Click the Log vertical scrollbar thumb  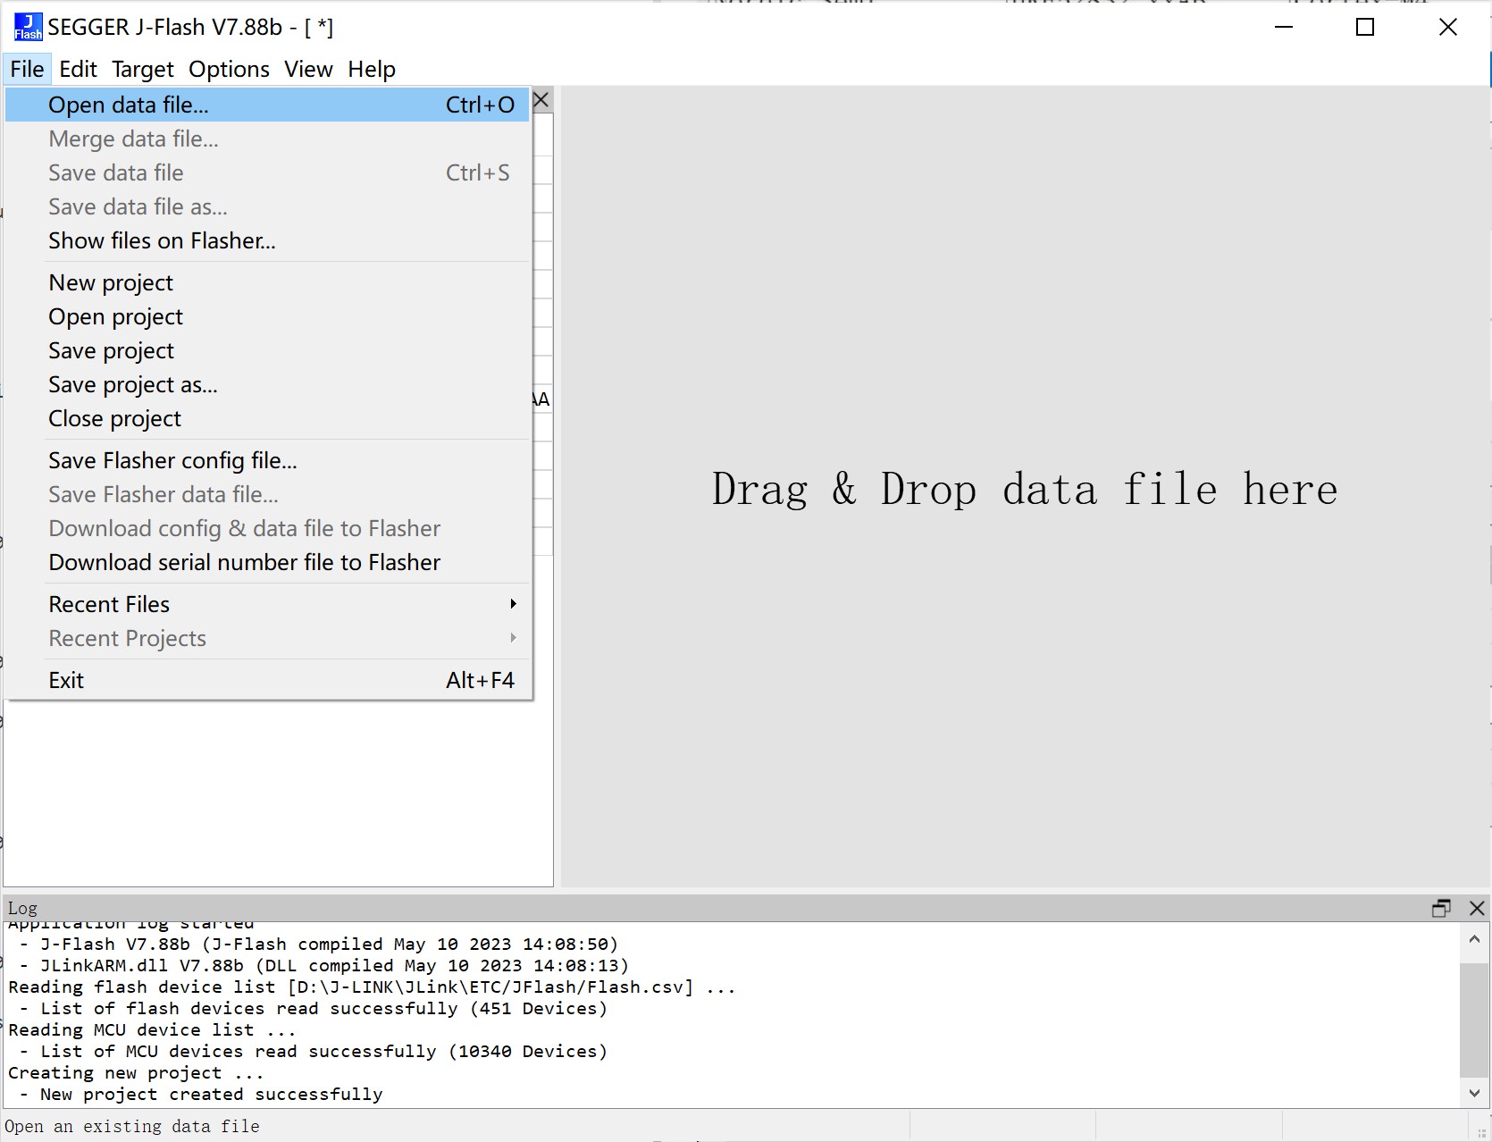tap(1474, 1020)
